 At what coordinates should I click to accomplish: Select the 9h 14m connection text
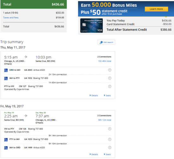pos(58,136)
